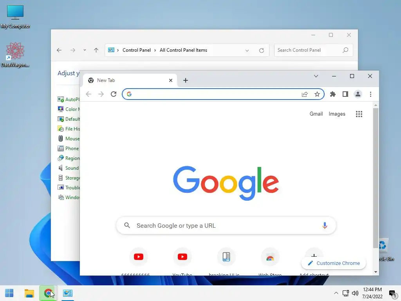
Task: Open File Explorer from taskbar
Action: [29, 293]
